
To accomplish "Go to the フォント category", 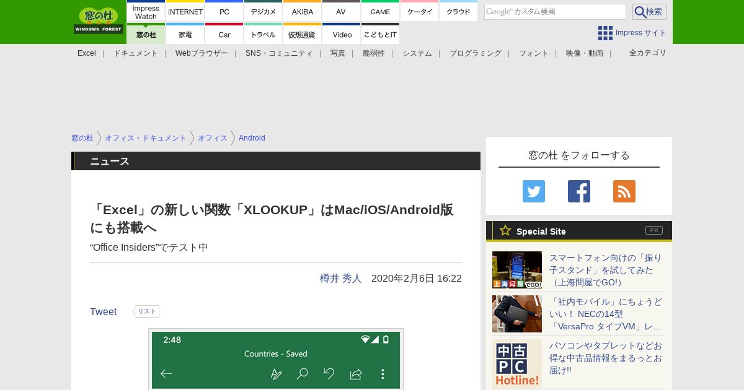I will coord(534,53).
